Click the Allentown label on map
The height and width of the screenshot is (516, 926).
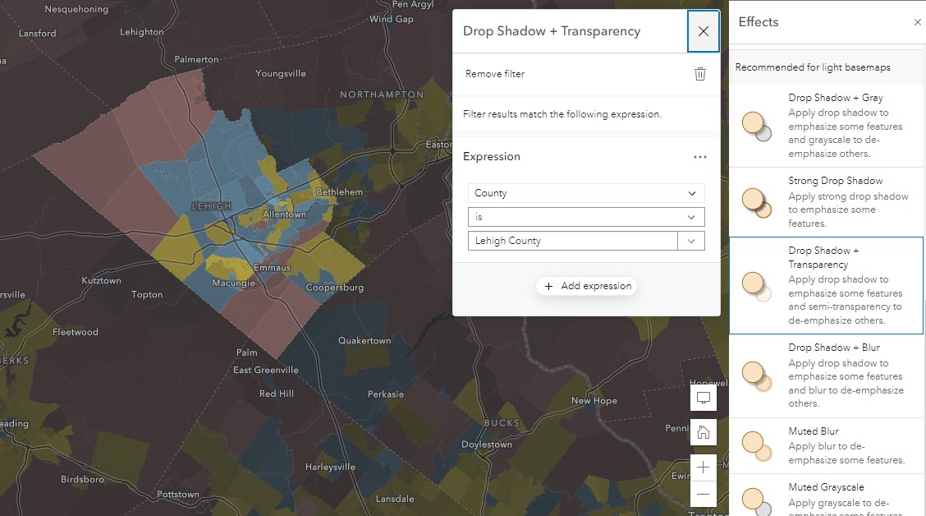coord(285,214)
